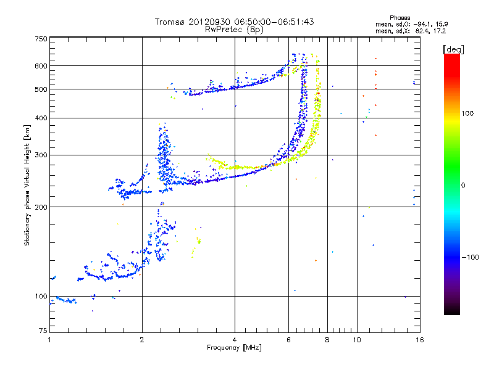Click the '[deg]' colorbar unit label
494x370 pixels.
point(453,49)
